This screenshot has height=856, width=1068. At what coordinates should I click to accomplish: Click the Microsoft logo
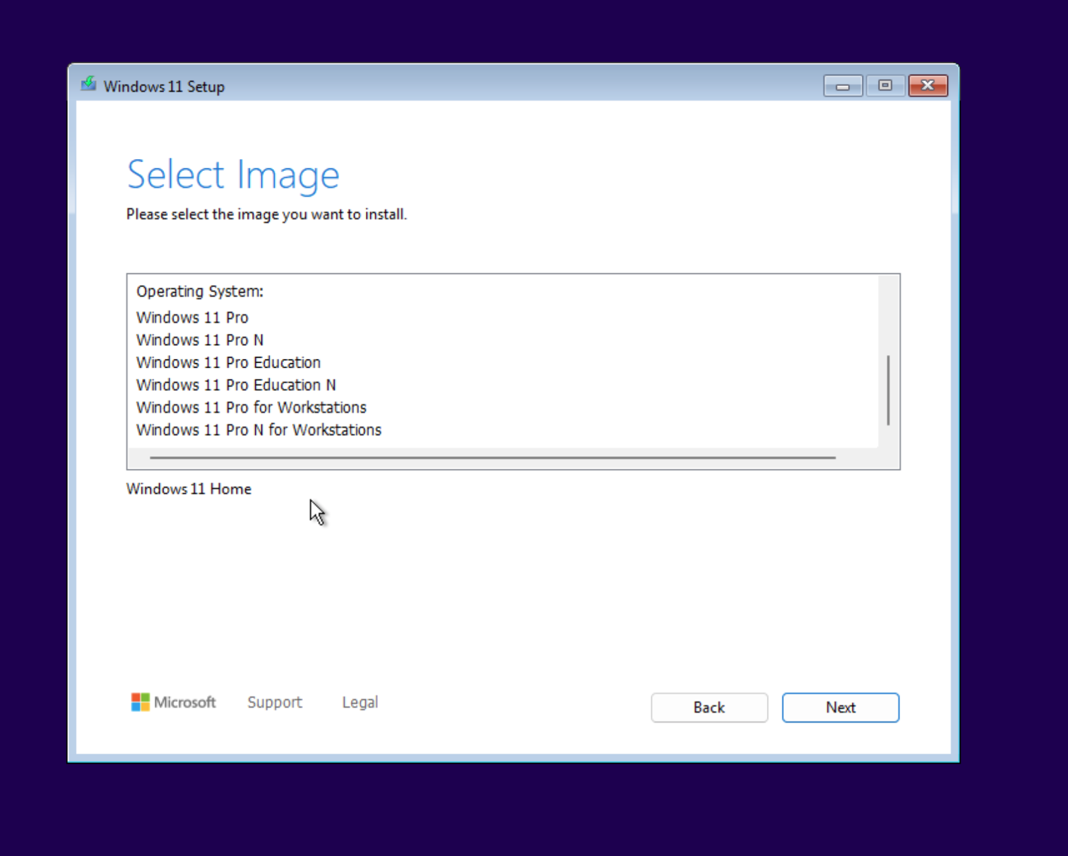173,702
